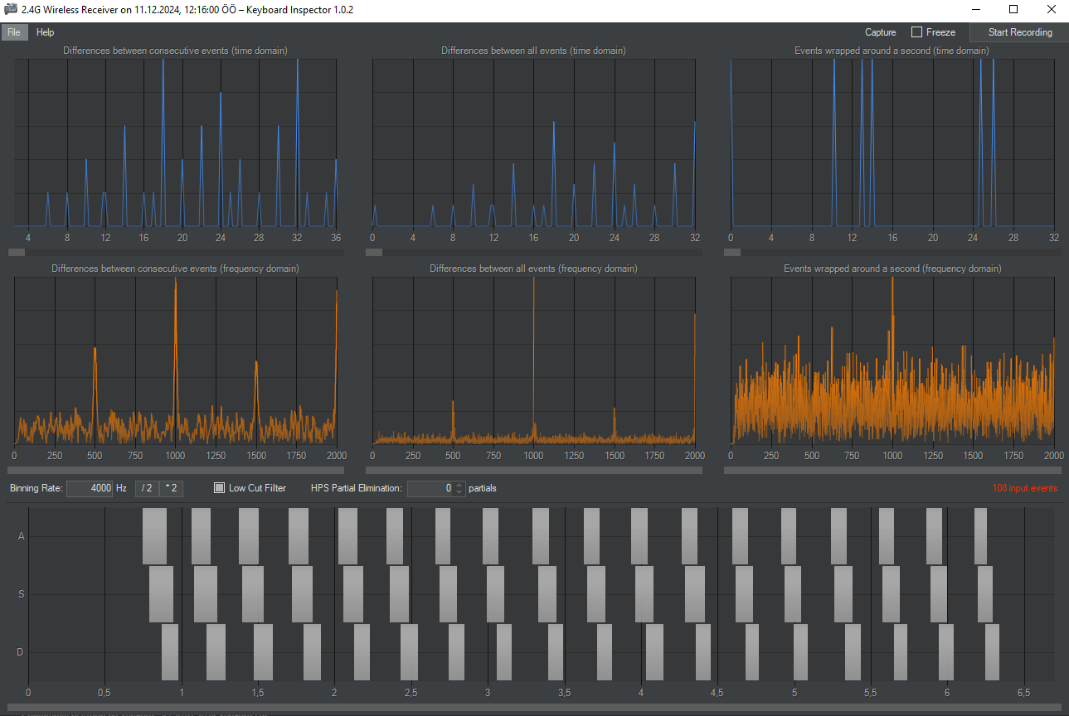
Task: Click 'Events wrapped around a second (frequency domain)' title
Action: click(892, 268)
